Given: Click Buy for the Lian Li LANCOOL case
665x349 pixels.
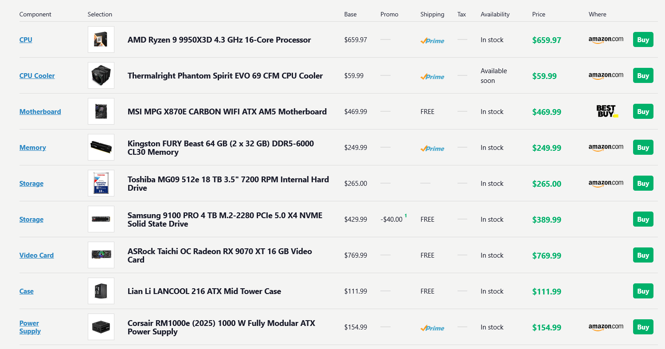Looking at the screenshot, I should [x=643, y=291].
